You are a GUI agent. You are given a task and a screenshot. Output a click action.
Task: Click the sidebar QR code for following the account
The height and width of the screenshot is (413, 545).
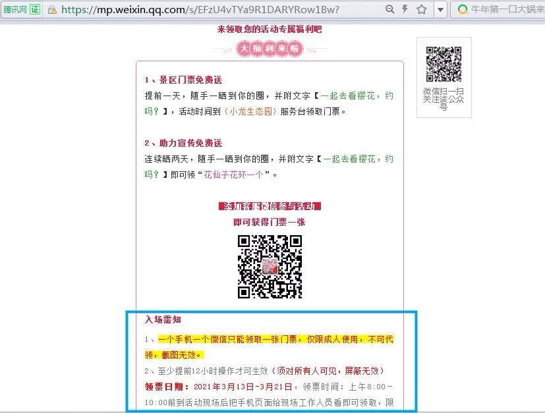(444, 64)
